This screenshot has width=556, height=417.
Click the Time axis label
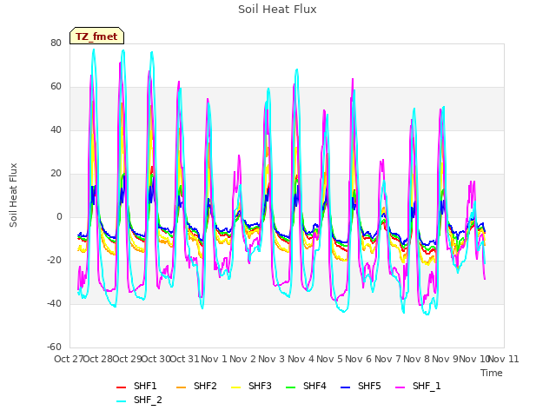coord(492,373)
